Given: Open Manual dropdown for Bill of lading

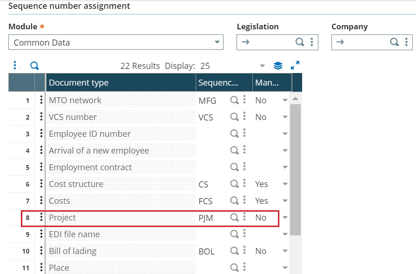Looking at the screenshot, I should 285,251.
